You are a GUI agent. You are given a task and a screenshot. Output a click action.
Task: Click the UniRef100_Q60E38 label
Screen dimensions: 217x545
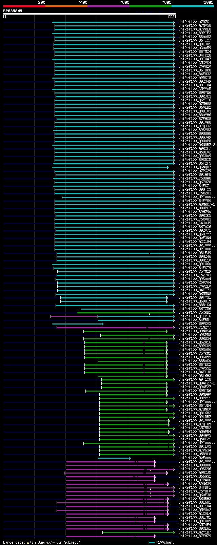tap(195, 495)
